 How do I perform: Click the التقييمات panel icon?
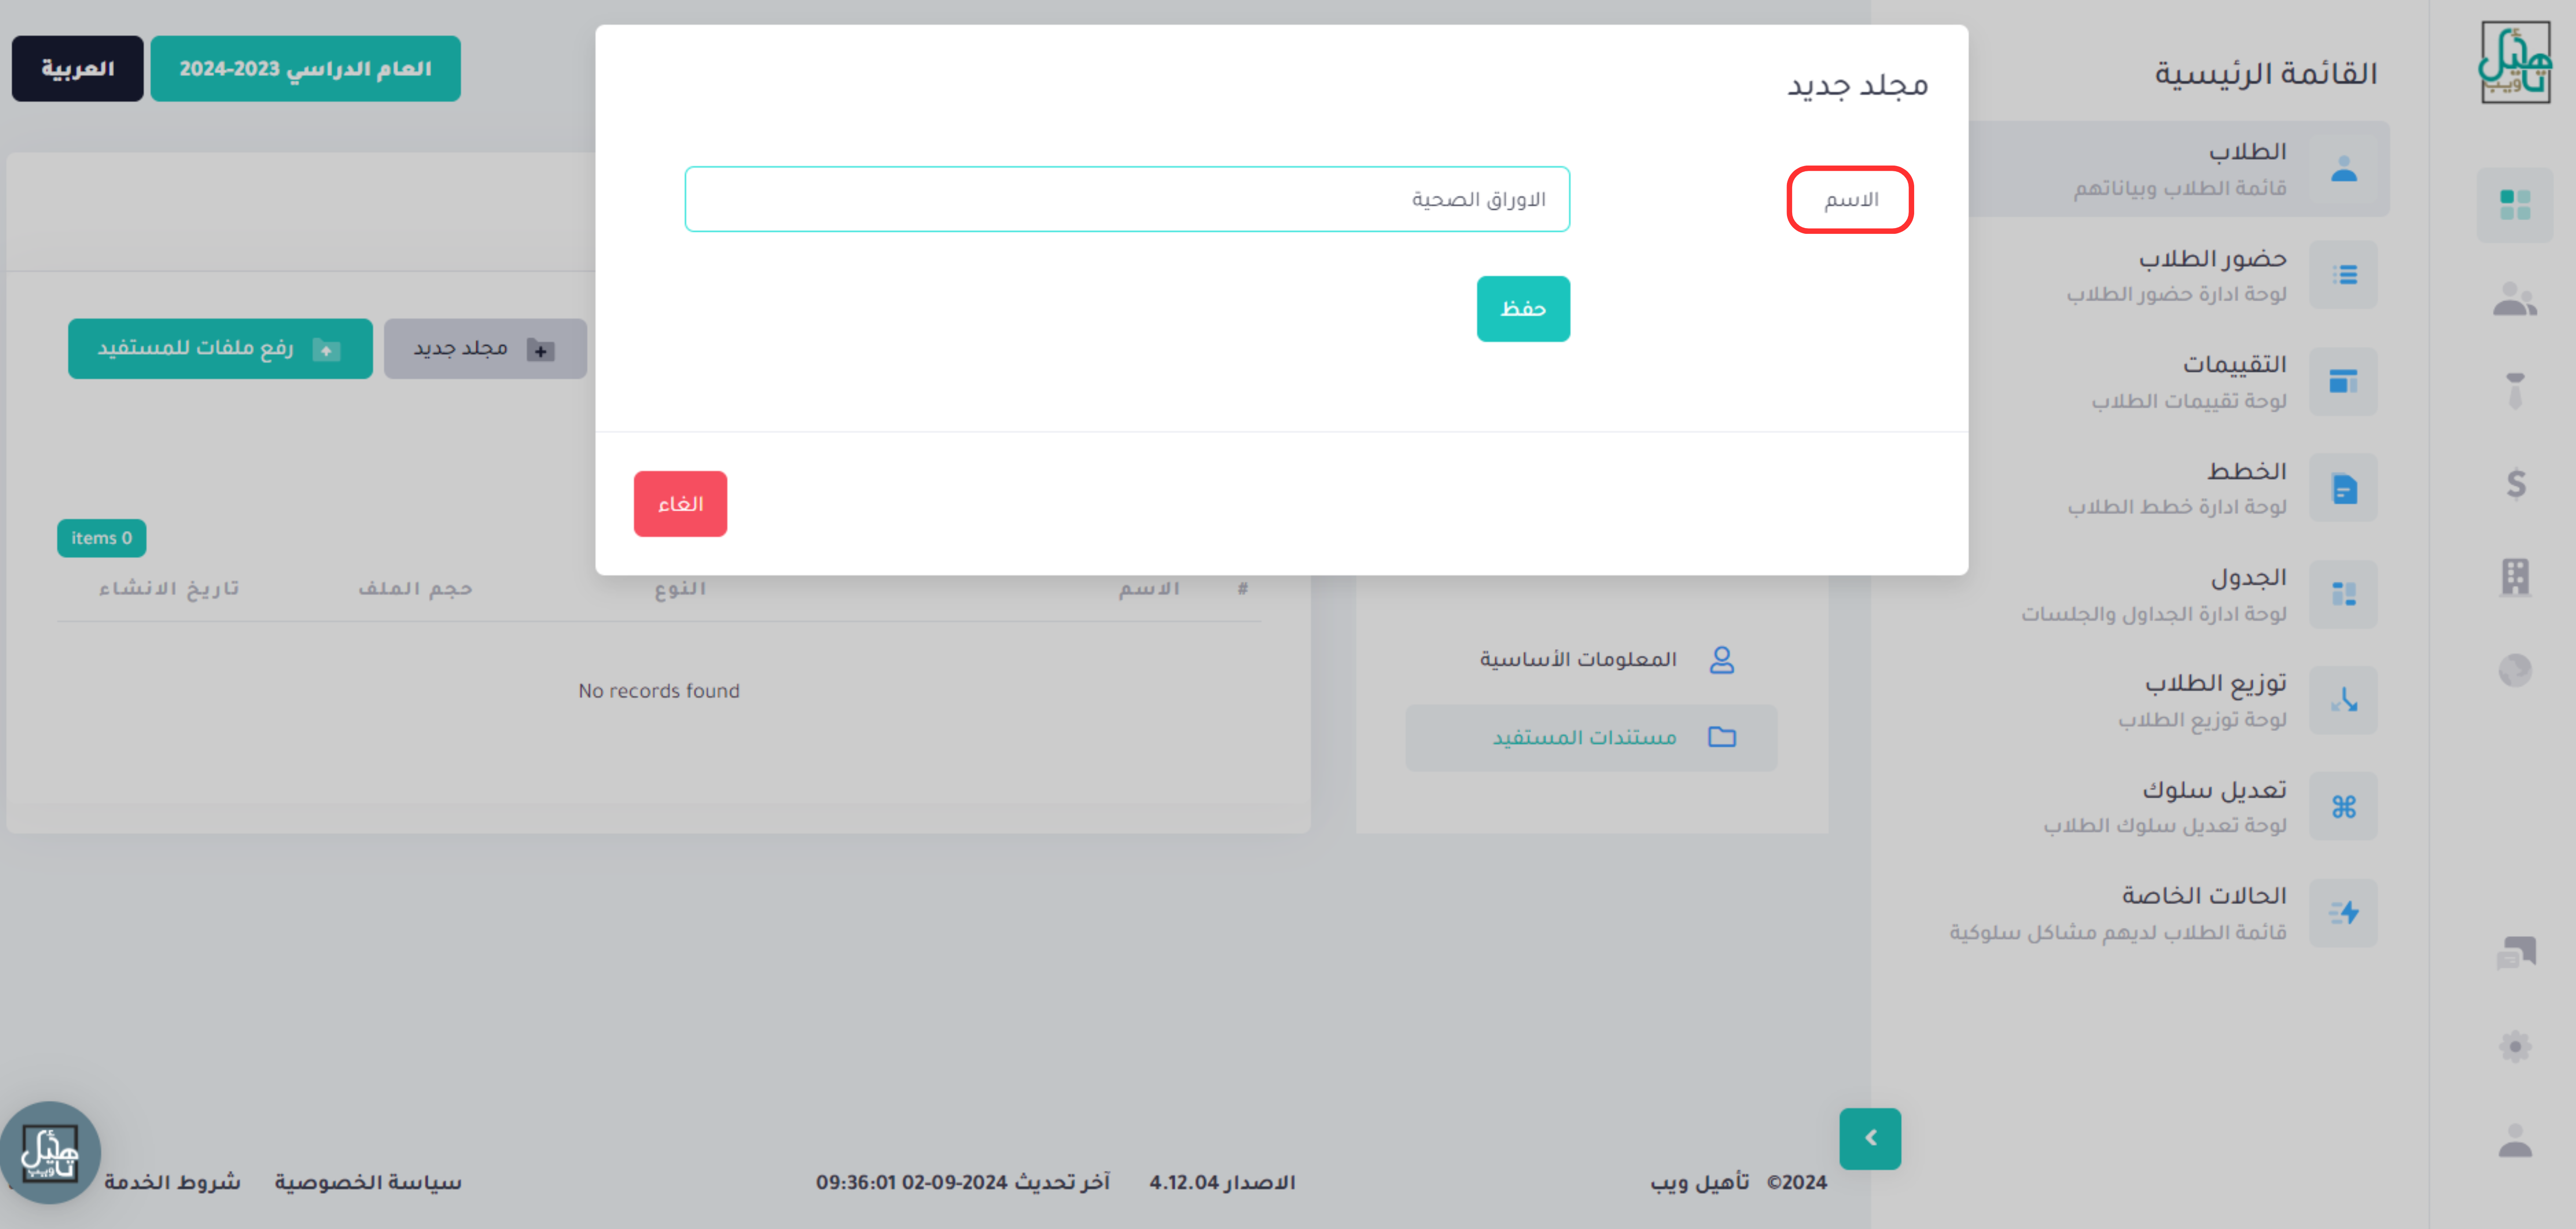[2343, 381]
